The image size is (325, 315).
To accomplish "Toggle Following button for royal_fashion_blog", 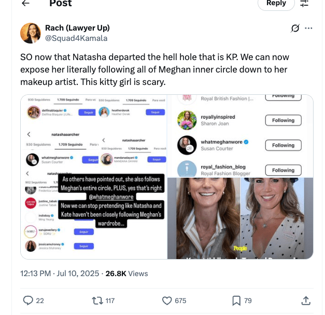I will pyautogui.click(x=283, y=170).
